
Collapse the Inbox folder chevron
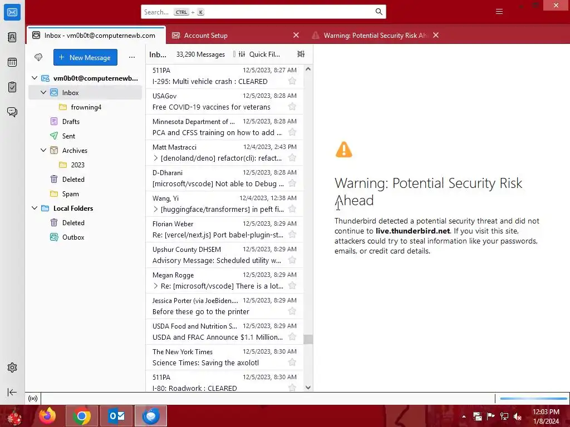pos(43,93)
